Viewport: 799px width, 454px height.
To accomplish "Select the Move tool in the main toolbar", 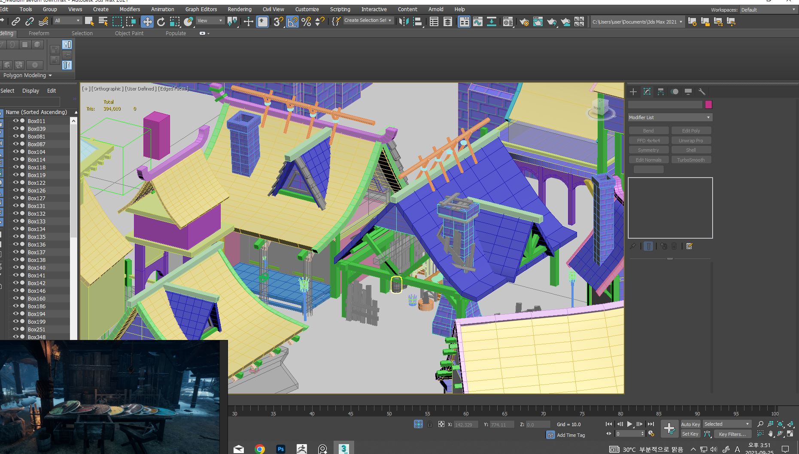I will pos(147,22).
